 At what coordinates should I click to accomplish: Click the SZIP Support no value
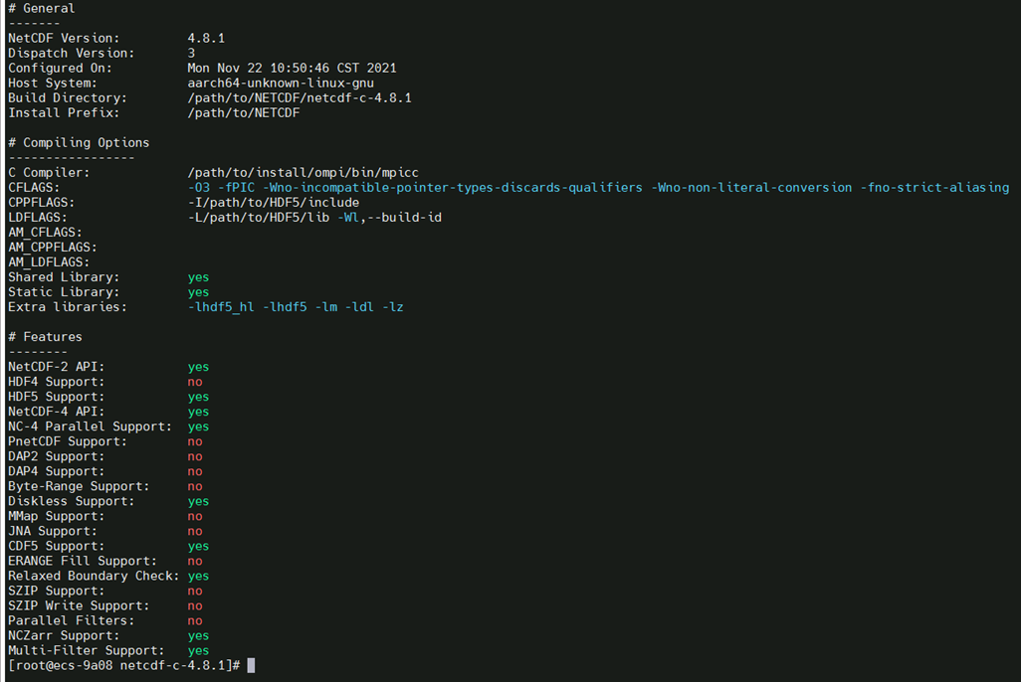(x=195, y=591)
